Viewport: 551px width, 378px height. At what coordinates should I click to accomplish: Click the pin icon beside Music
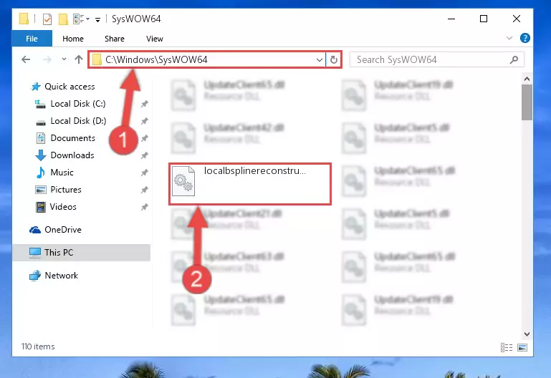(145, 173)
